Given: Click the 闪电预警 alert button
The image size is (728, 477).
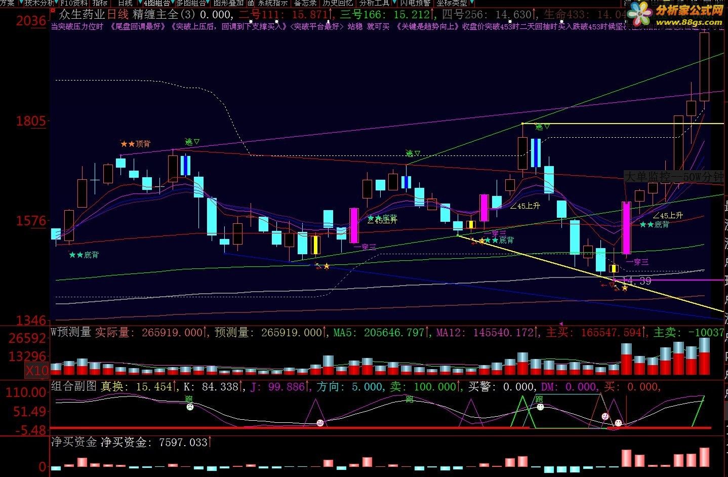Looking at the screenshot, I should pos(415,3).
